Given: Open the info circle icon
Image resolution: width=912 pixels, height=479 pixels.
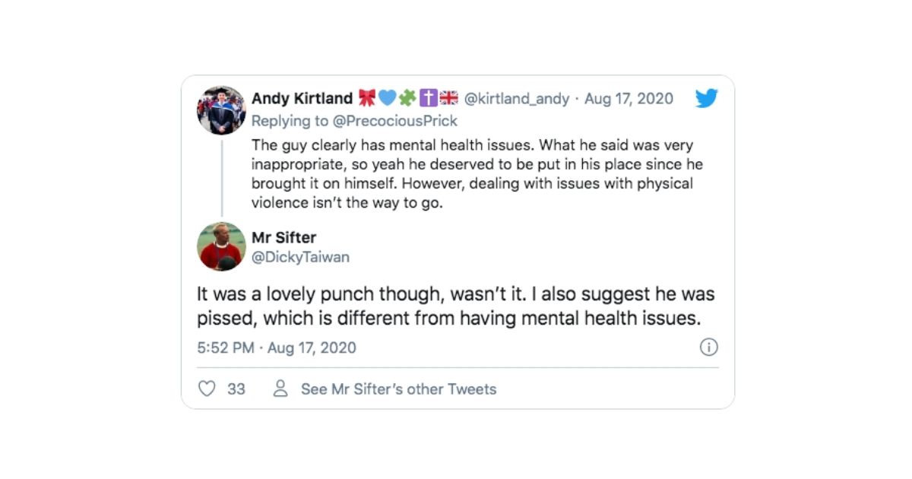Looking at the screenshot, I should pyautogui.click(x=708, y=347).
